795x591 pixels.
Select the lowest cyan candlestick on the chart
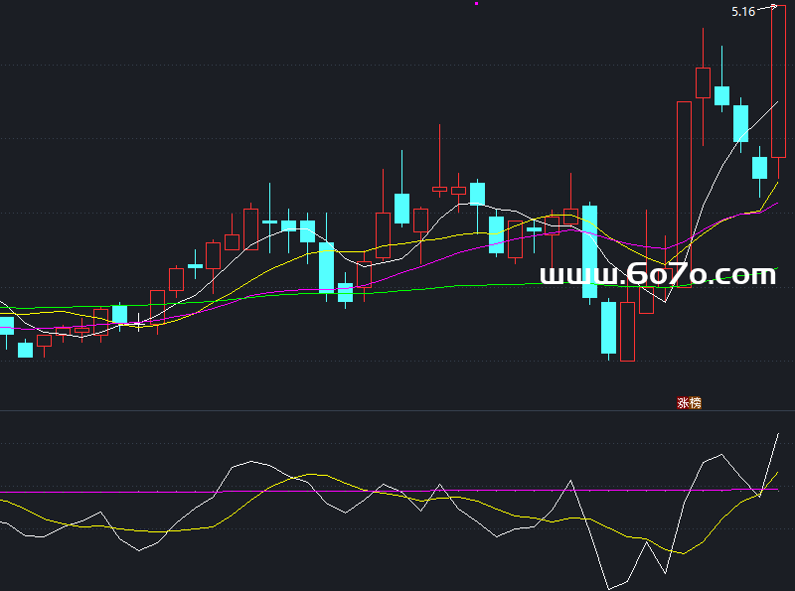[608, 327]
